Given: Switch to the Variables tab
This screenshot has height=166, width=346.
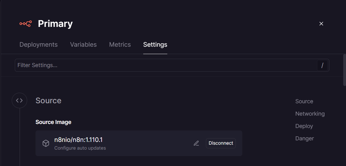Looking at the screenshot, I should tap(83, 45).
